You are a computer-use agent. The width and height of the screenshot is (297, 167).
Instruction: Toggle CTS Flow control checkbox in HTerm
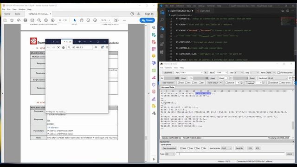tap(278, 73)
